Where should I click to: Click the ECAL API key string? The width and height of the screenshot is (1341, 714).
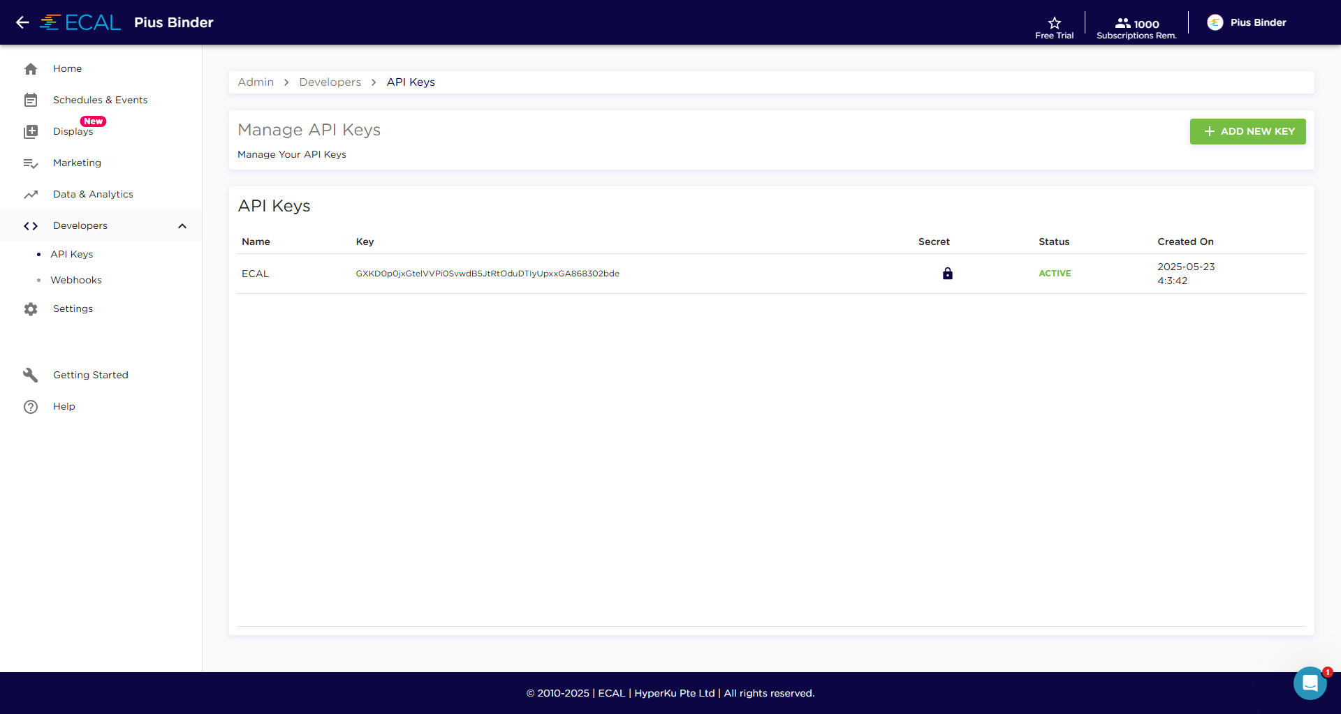click(487, 274)
